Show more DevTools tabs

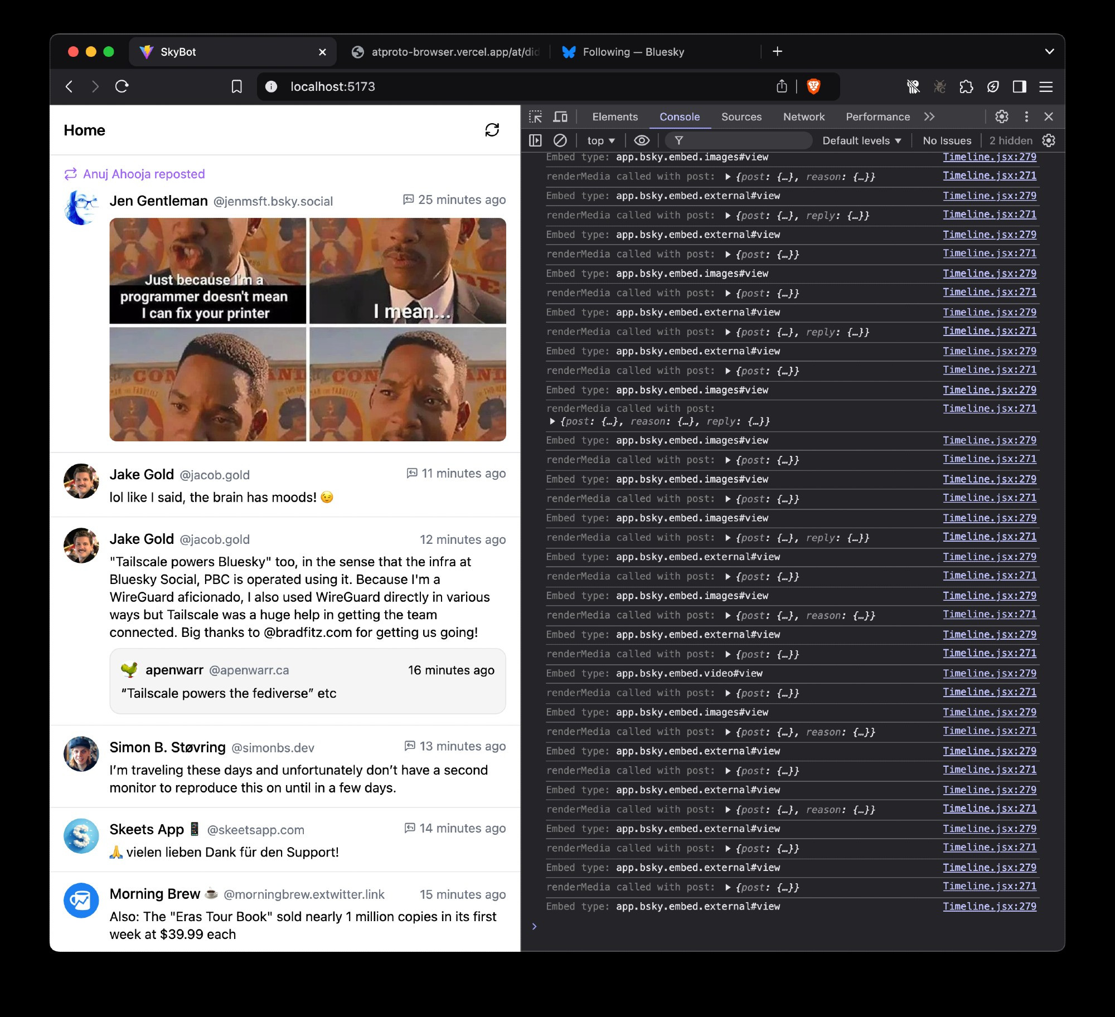(x=929, y=116)
